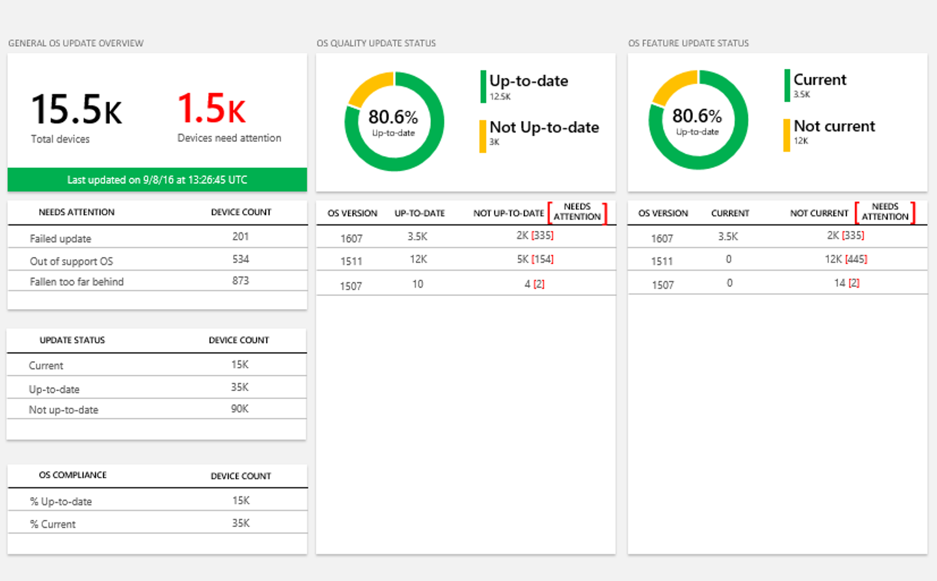Click the 10 up-to-date value for 1507

click(418, 284)
